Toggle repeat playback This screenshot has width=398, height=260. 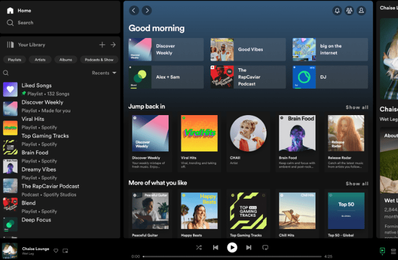[x=265, y=248]
